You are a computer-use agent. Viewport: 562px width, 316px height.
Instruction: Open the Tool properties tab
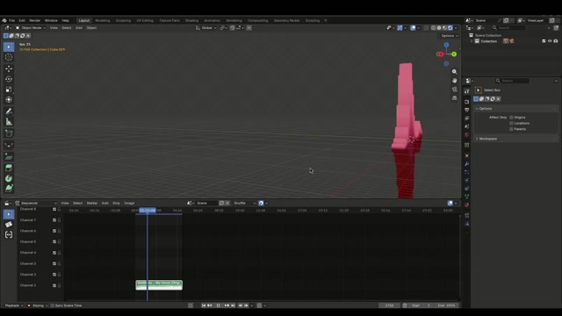[x=466, y=91]
